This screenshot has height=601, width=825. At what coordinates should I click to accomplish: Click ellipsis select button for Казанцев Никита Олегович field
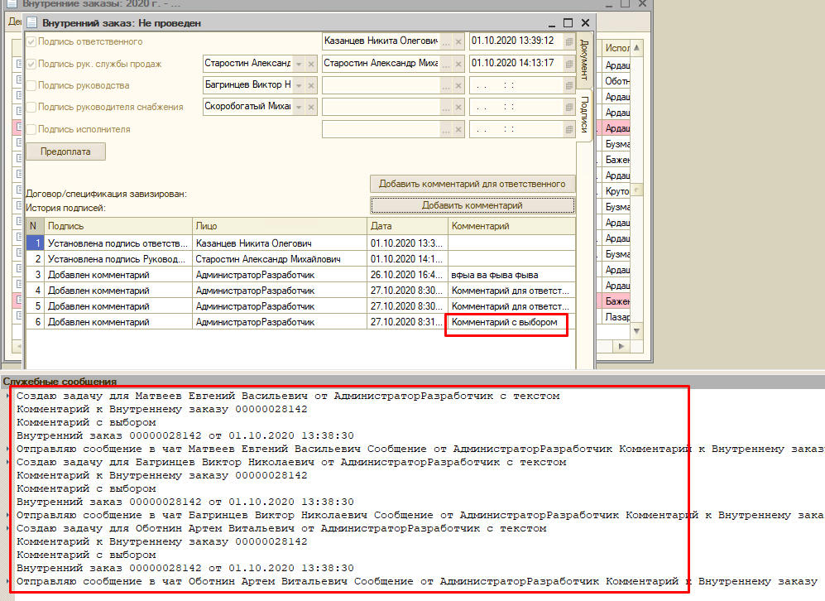[446, 41]
